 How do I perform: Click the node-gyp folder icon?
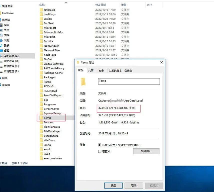tap(41, 55)
